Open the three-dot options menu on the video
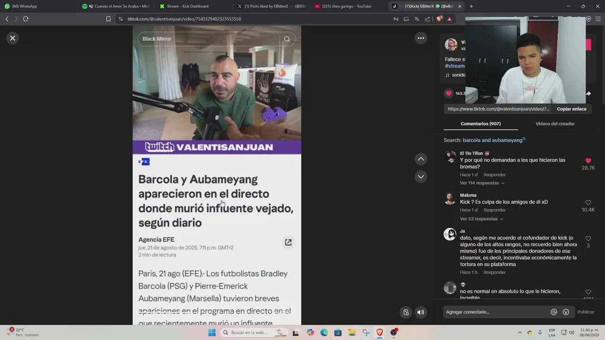This screenshot has height=340, width=605. [421, 38]
